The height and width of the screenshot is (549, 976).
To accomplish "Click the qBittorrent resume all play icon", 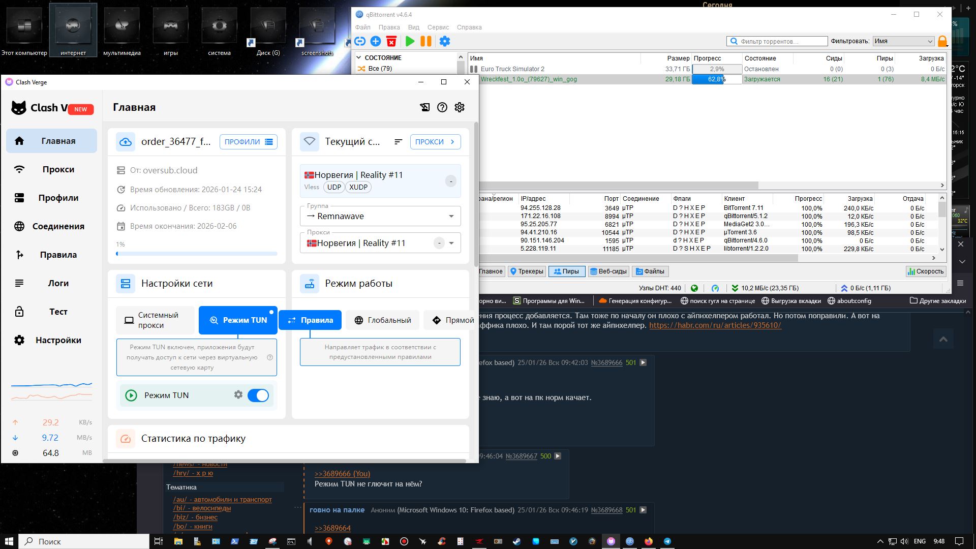I will tap(410, 42).
